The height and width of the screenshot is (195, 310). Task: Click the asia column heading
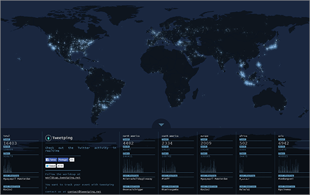click(281, 136)
